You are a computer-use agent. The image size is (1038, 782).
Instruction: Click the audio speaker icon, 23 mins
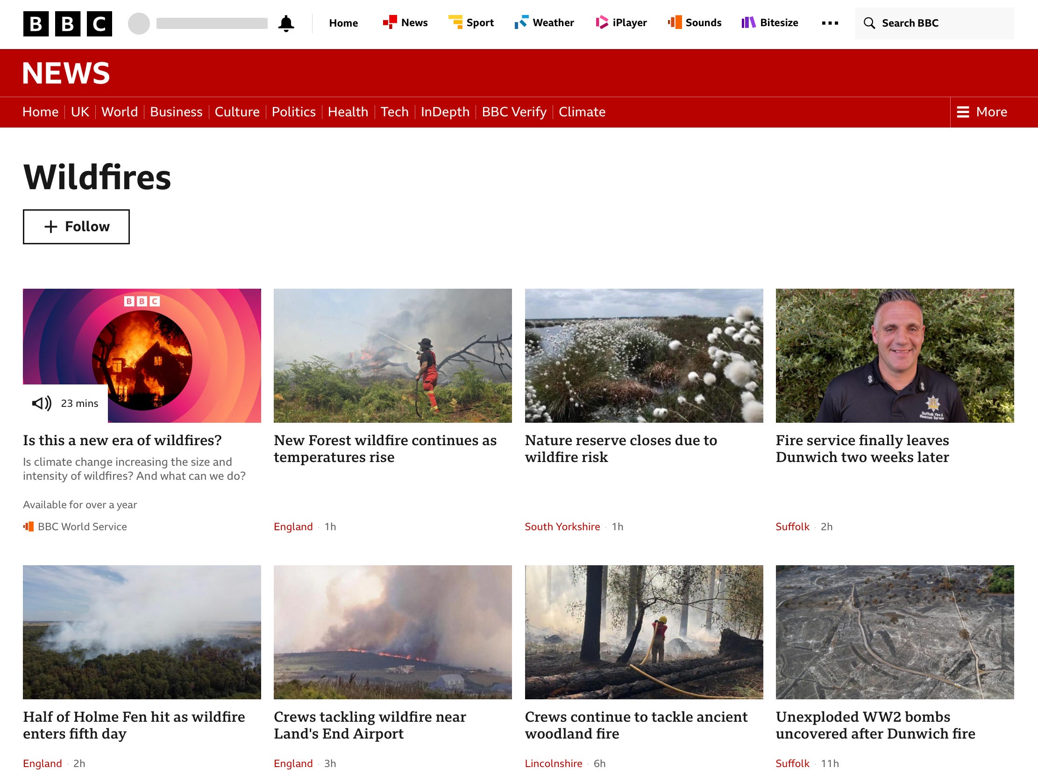(42, 403)
